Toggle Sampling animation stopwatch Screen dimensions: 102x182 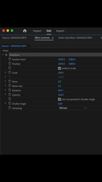[x=10, y=108]
